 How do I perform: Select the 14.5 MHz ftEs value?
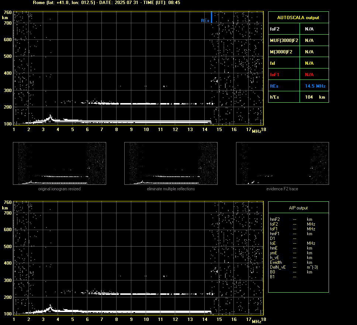click(x=315, y=86)
